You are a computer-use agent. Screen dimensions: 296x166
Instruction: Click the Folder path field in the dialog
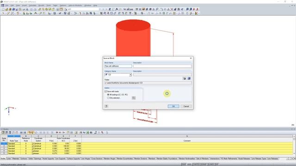[x=148, y=83]
